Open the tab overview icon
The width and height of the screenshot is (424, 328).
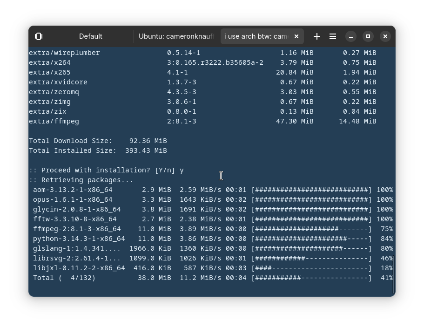pos(39,36)
